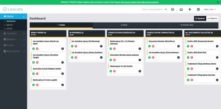Switch to Pipeline view

[200, 18]
